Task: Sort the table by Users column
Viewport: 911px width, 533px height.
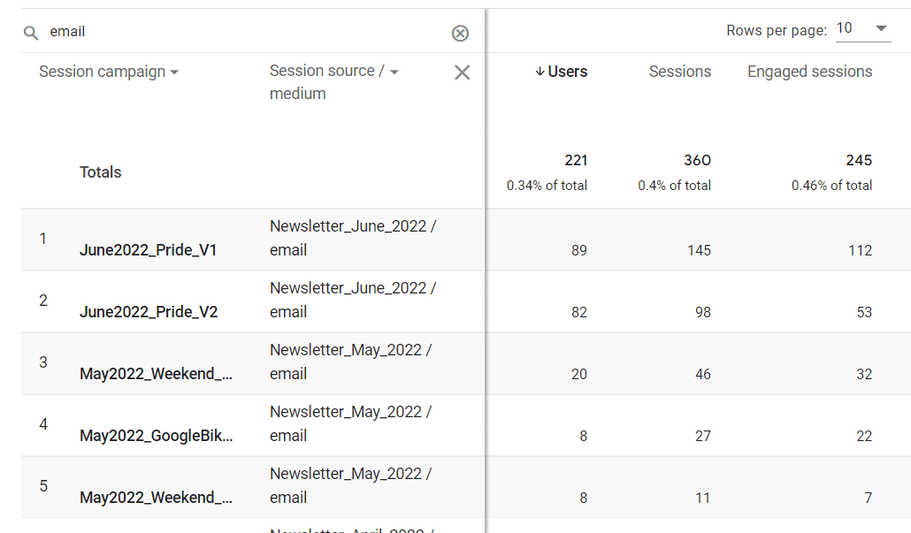Action: (x=566, y=72)
